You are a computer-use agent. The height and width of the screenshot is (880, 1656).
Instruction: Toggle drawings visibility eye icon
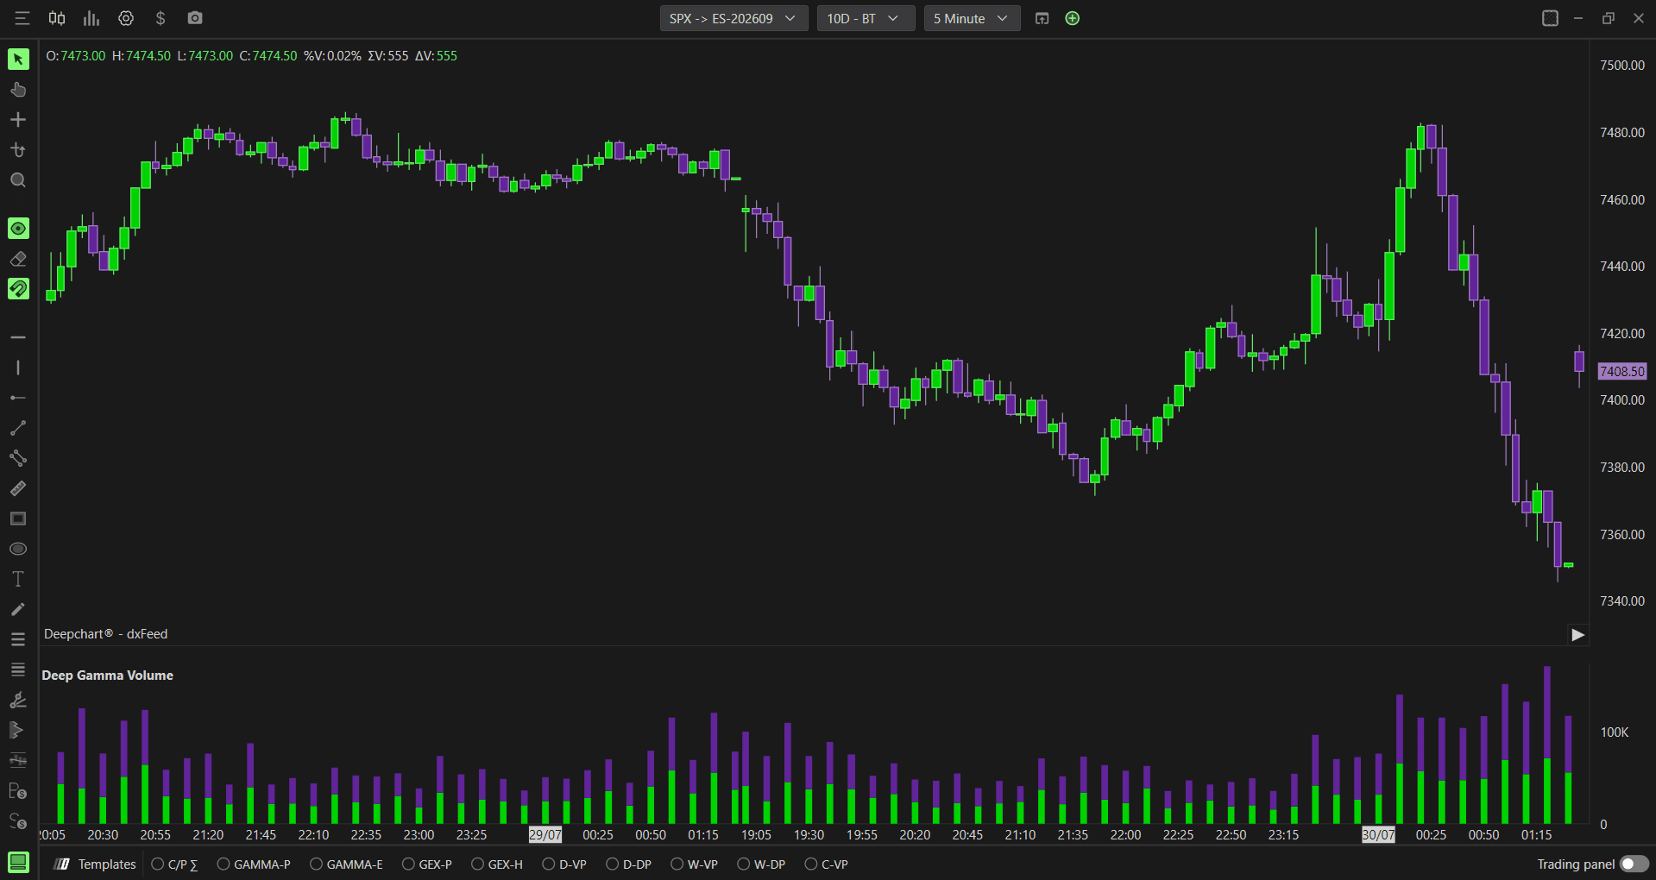[x=18, y=228]
